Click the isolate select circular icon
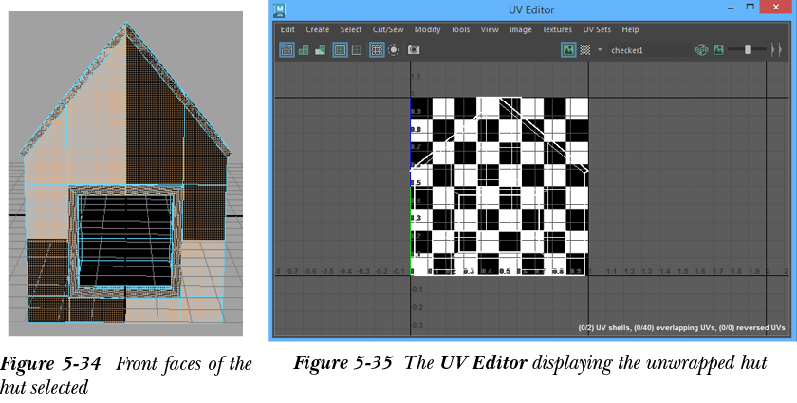Image resolution: width=797 pixels, height=403 pixels. (394, 49)
